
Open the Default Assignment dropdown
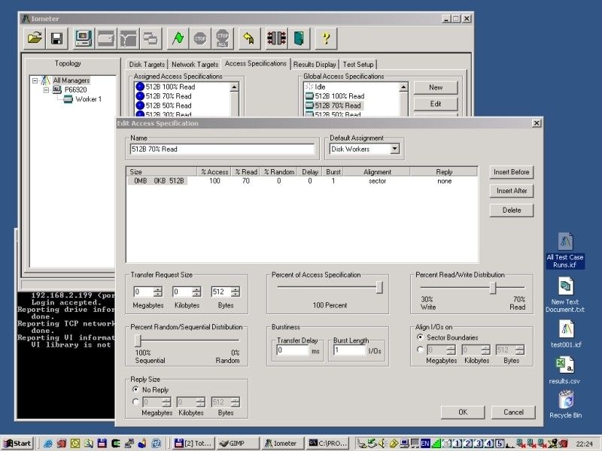tap(397, 149)
